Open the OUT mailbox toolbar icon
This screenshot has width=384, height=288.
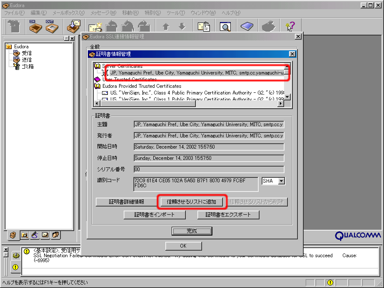click(52, 26)
